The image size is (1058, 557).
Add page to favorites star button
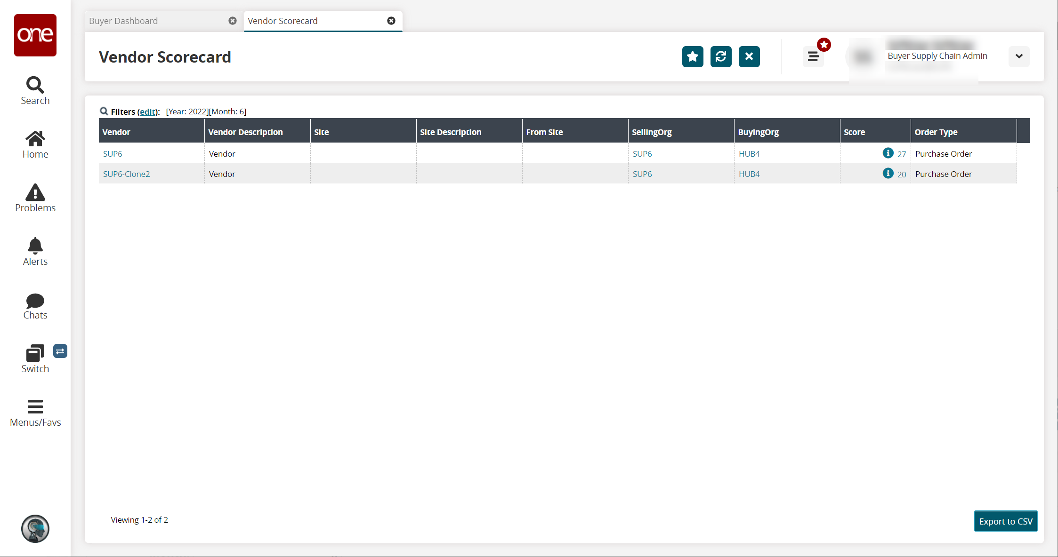[692, 57]
